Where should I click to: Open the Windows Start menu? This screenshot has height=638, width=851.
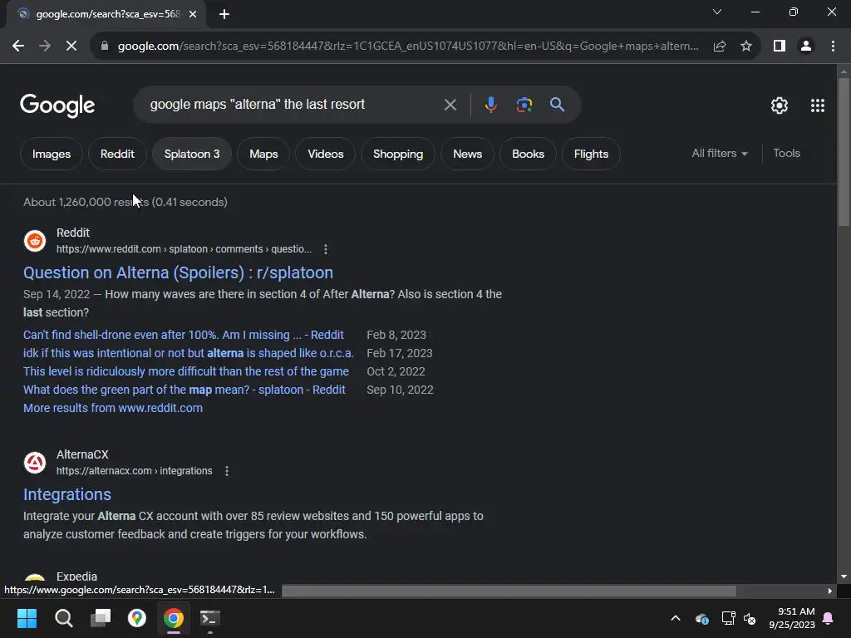tap(27, 618)
